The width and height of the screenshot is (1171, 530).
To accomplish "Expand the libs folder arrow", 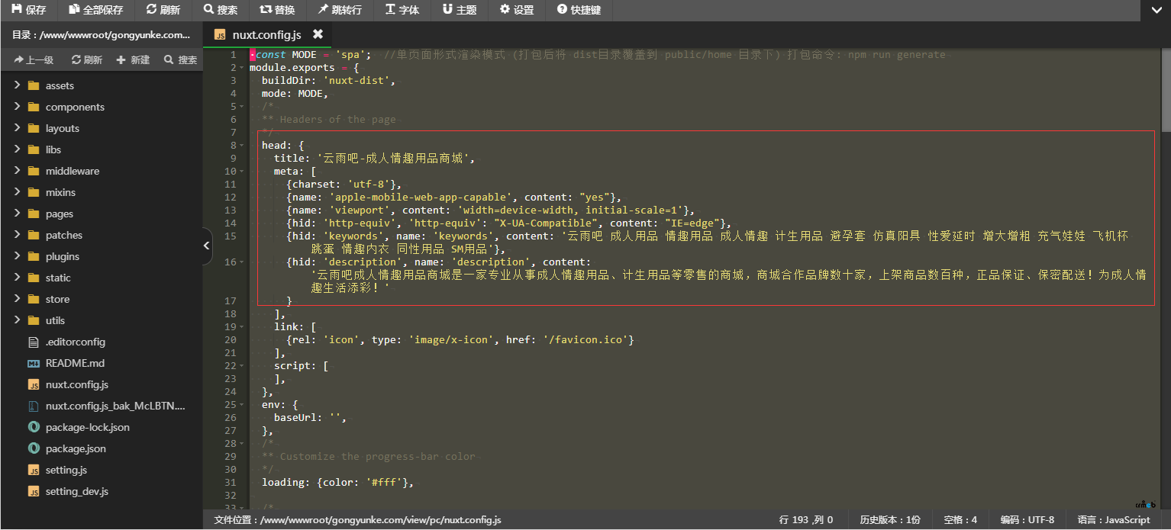I will tap(17, 149).
